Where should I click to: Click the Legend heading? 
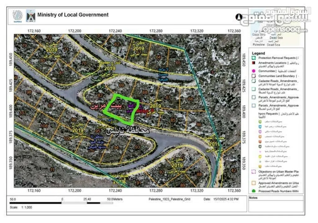pos(258,53)
